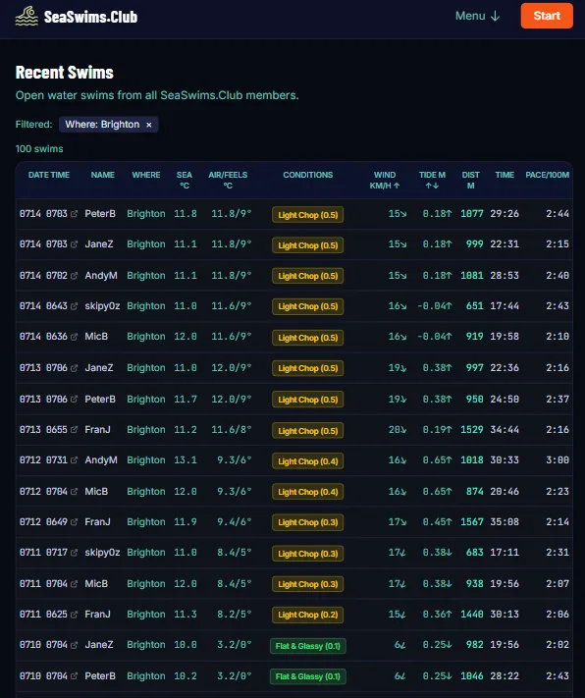The width and height of the screenshot is (585, 698).
Task: Click the 8.2/5° air temperature value
Action: click(x=235, y=614)
